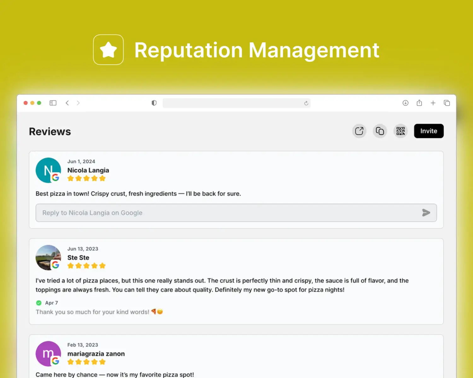Select mariagrazia zanon reviewer name

coord(96,354)
